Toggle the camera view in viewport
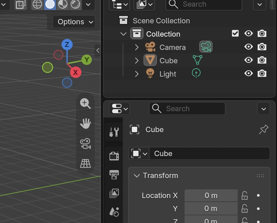Viewport: 277px width, 223px height. coord(85,143)
